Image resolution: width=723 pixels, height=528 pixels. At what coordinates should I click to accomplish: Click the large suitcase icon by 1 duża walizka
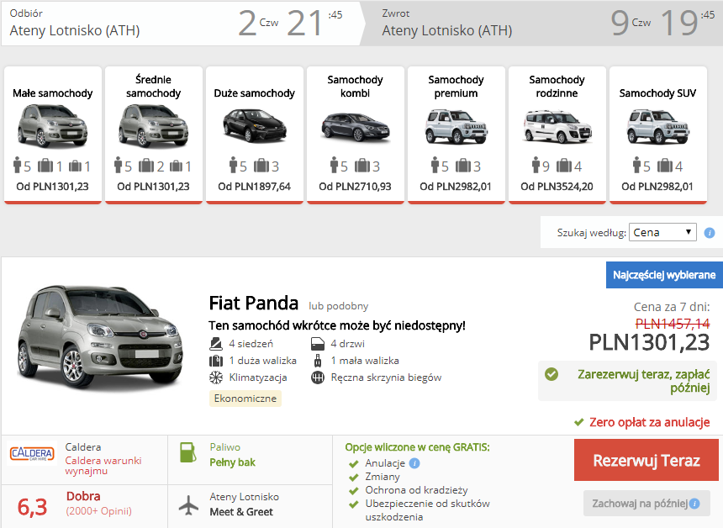click(216, 361)
